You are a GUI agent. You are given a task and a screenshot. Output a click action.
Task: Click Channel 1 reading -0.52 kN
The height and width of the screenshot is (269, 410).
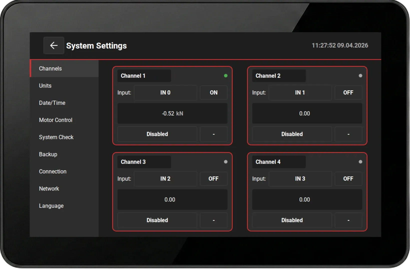[x=172, y=114]
